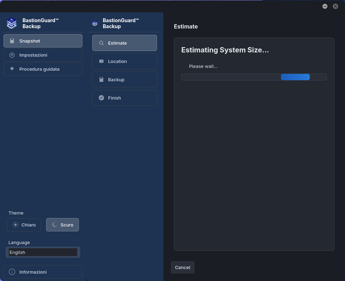Click the moon icon for Scuro theme

tap(55, 224)
